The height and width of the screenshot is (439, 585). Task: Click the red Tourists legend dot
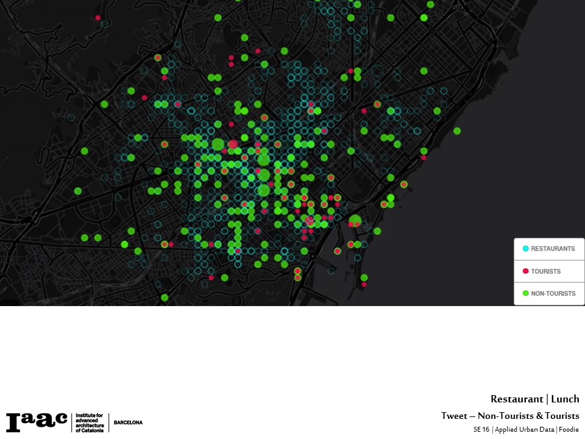525,271
